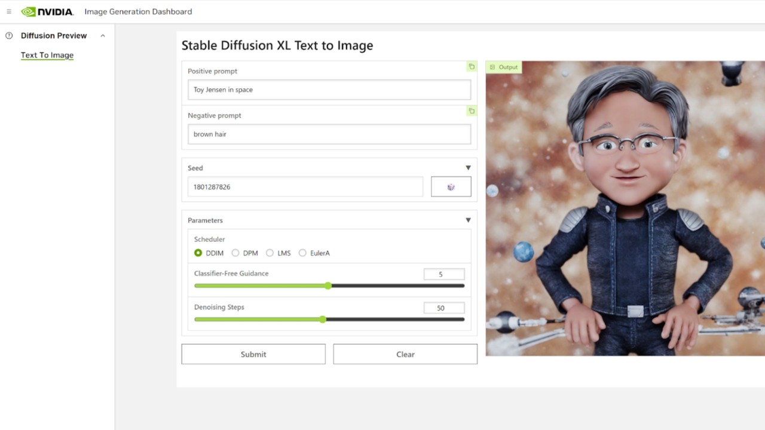Open the Text To Image page
Image resolution: width=765 pixels, height=430 pixels.
pyautogui.click(x=47, y=55)
